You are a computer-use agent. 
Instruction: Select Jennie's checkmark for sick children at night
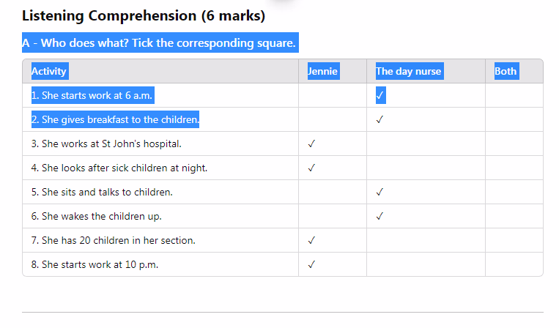pyautogui.click(x=311, y=168)
